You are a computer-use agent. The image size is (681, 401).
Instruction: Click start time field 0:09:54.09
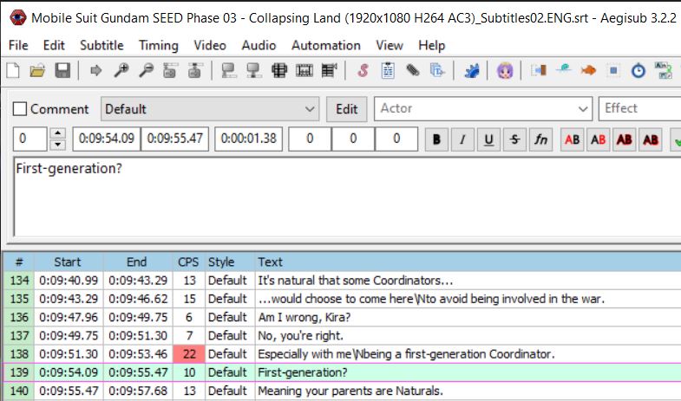coord(107,139)
